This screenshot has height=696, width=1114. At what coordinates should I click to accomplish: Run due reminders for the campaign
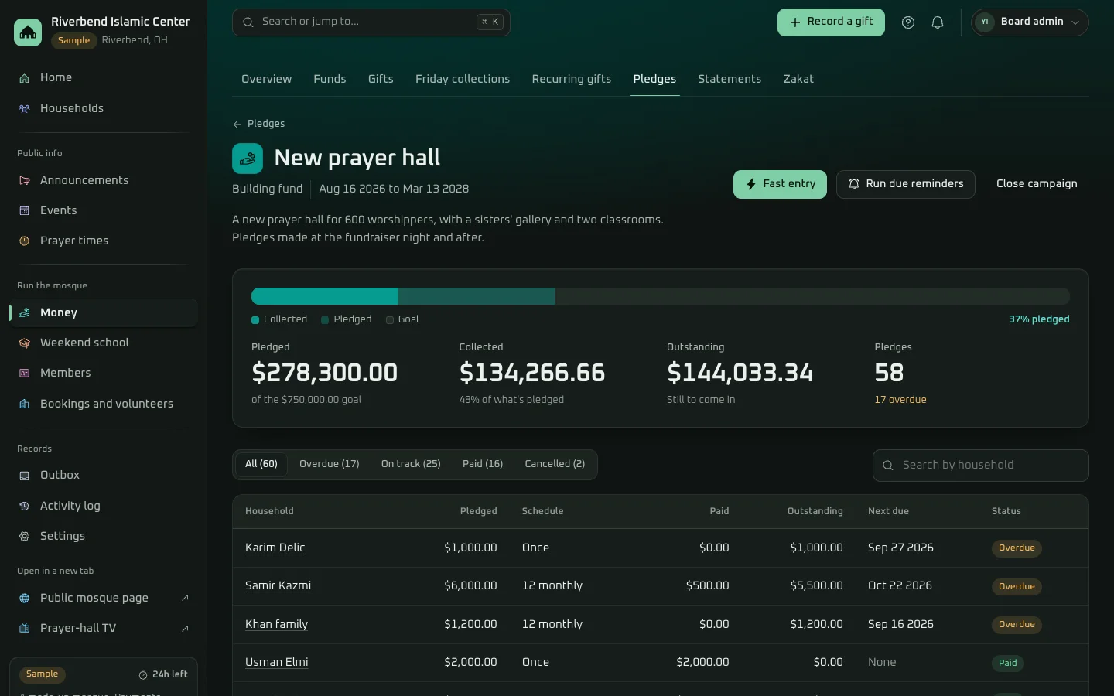pos(906,184)
